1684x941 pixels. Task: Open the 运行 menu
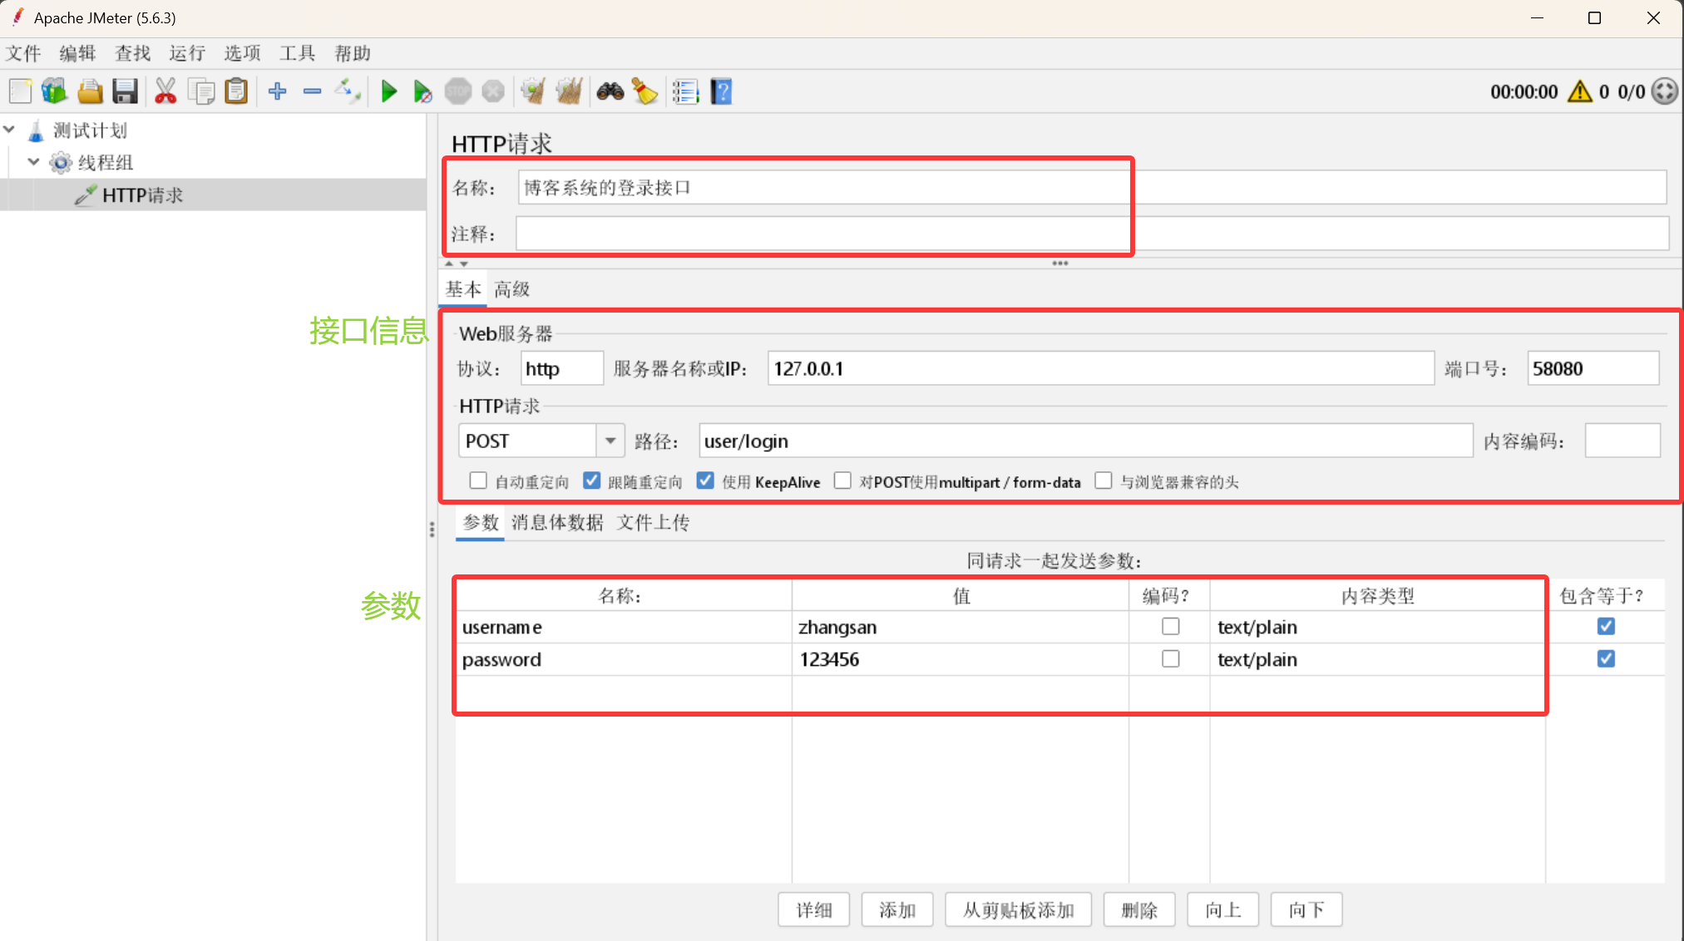186,53
